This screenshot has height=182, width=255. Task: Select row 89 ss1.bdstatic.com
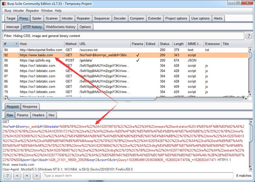pyautogui.click(x=126, y=66)
